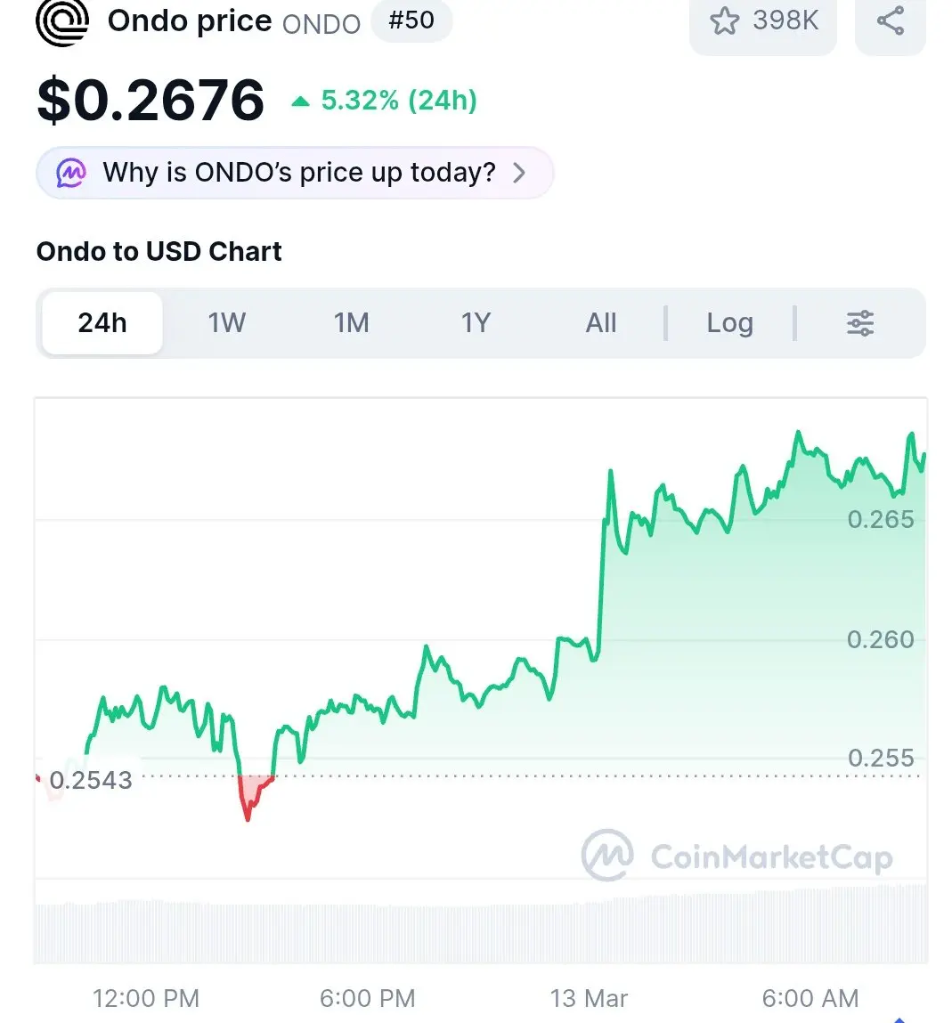Click the volume bars under chart
Screen dimensions: 952x1023
click(x=481, y=924)
